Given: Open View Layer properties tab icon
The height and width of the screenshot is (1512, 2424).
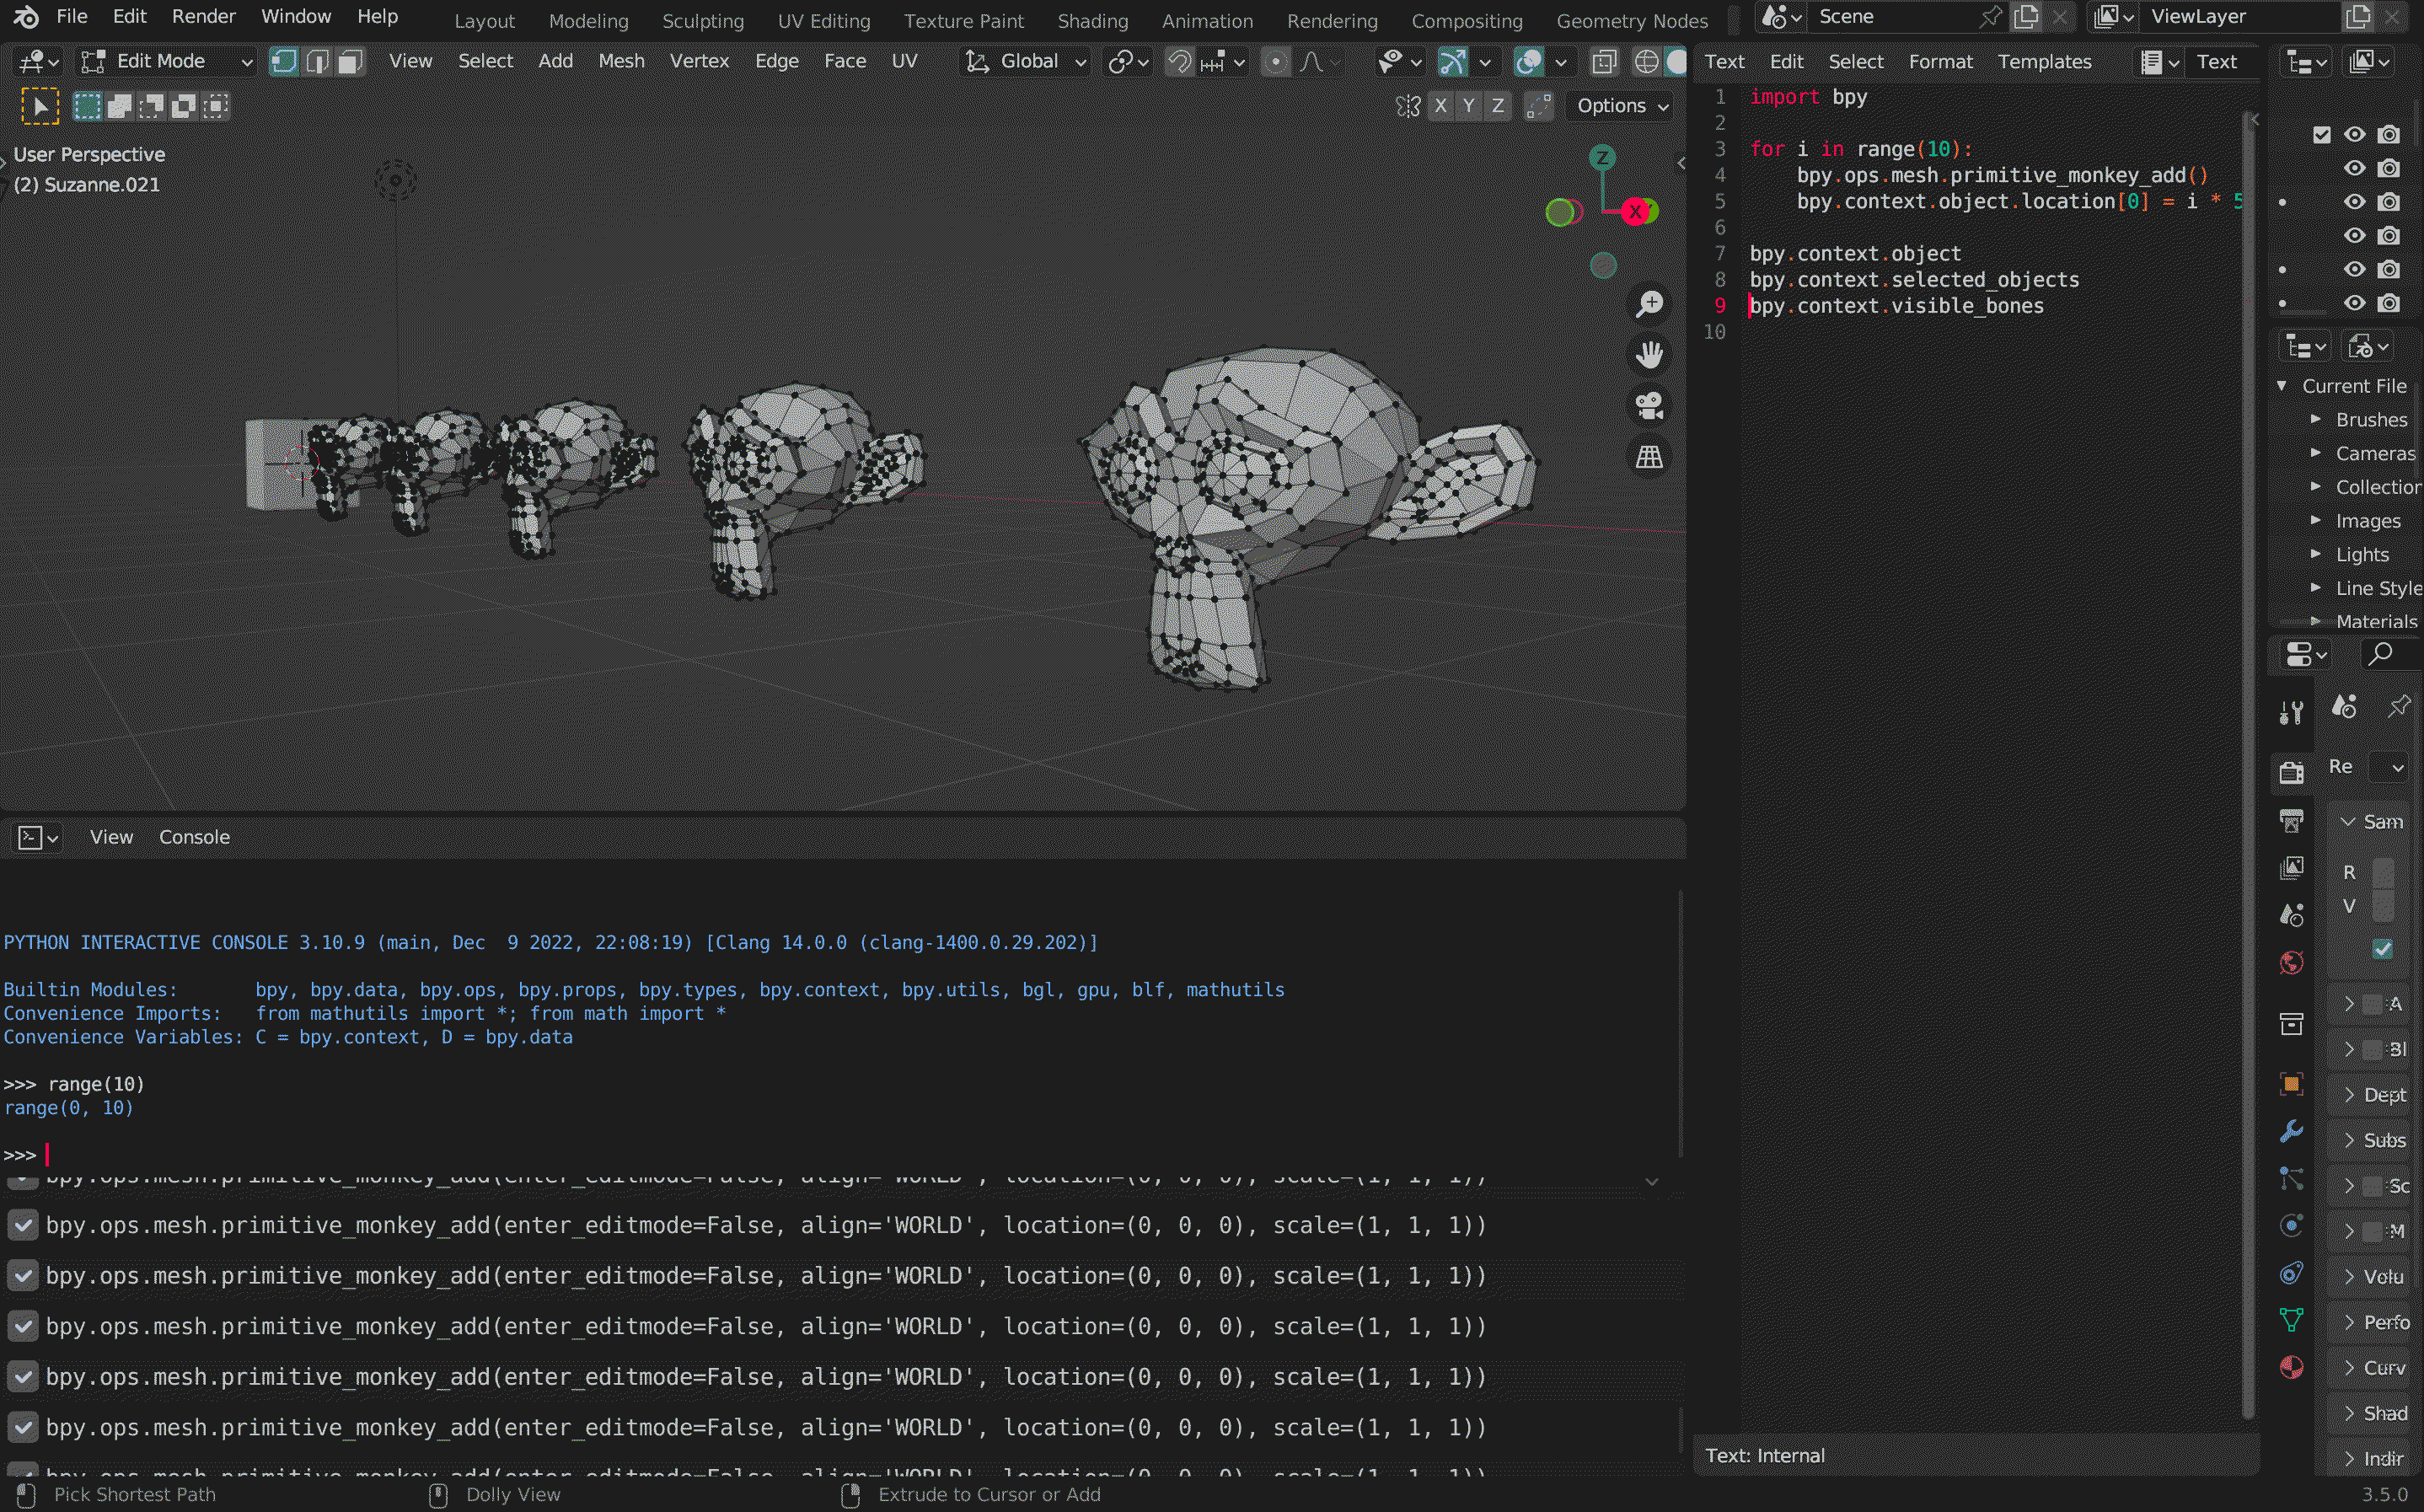Looking at the screenshot, I should (2291, 868).
